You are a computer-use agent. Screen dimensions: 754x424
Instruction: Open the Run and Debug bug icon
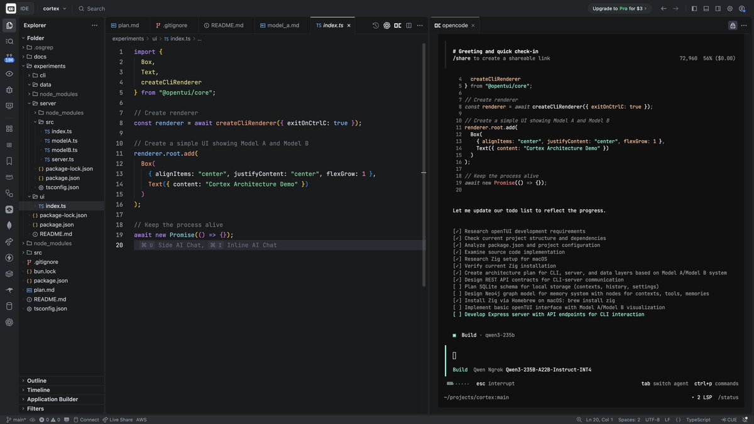[x=9, y=90]
